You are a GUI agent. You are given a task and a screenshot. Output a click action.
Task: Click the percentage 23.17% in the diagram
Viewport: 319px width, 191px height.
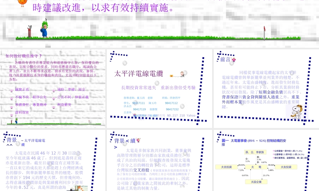coord(266,175)
